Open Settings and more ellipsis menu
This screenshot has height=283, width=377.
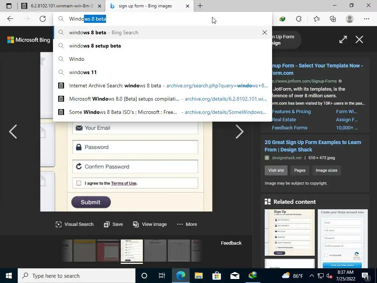coord(366,19)
